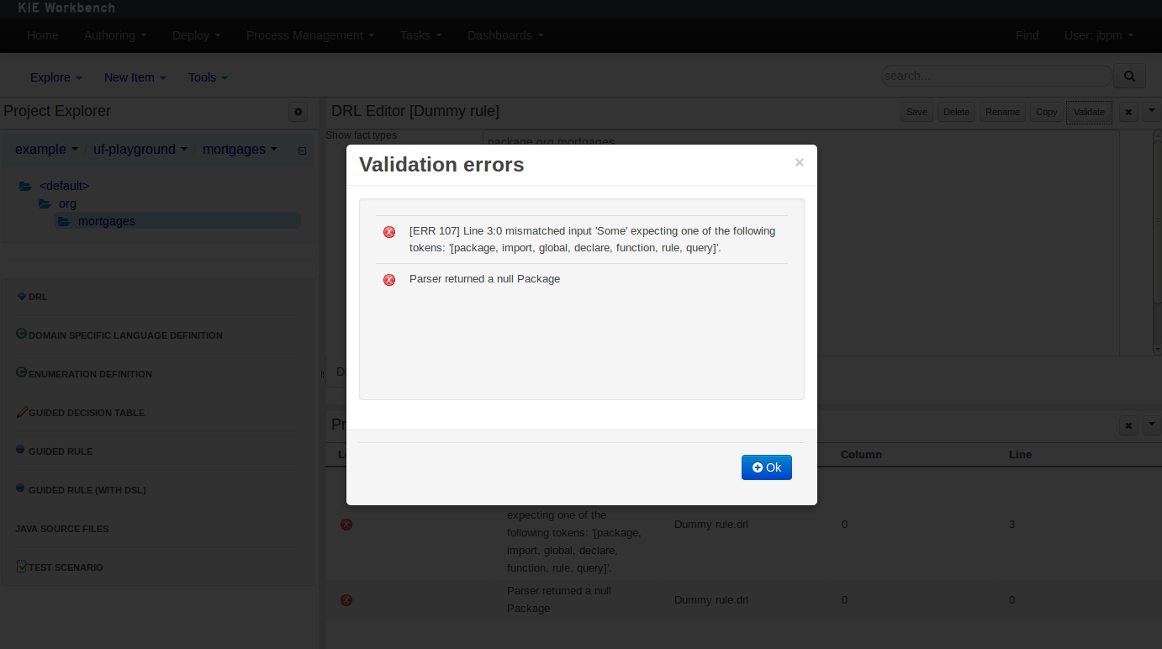Click first red error icon in dialog
This screenshot has height=649, width=1162.
(x=389, y=232)
